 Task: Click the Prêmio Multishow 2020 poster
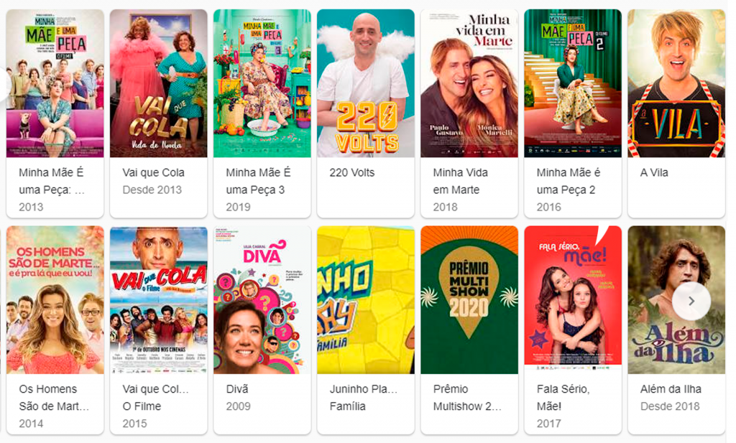(x=469, y=300)
